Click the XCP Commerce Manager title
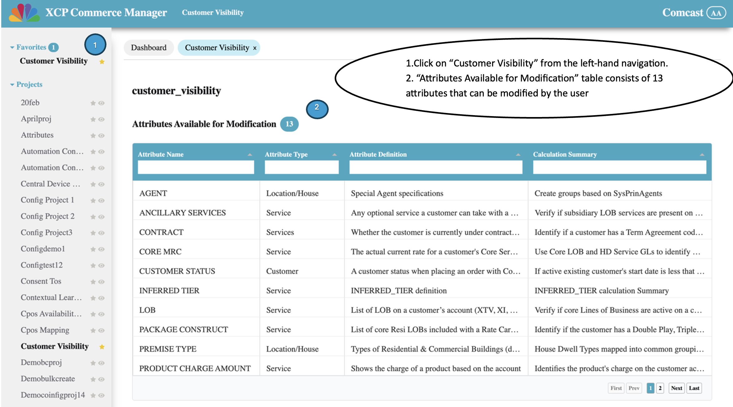733x407 pixels. tap(106, 12)
